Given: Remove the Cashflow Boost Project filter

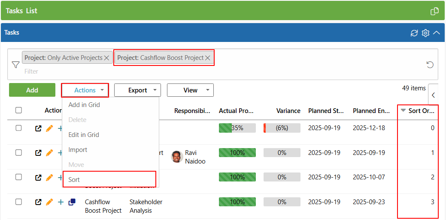Looking at the screenshot, I should coord(208,58).
